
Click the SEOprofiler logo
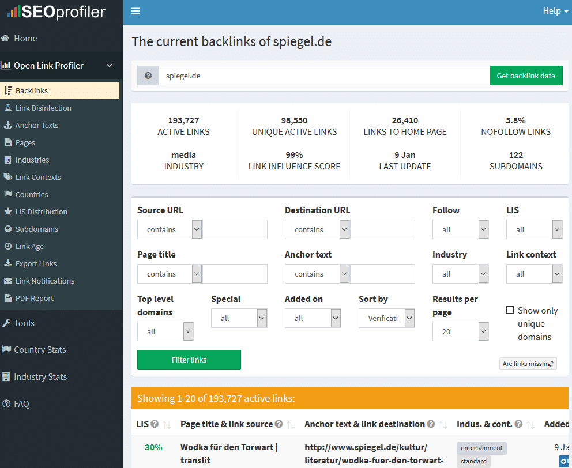56,12
